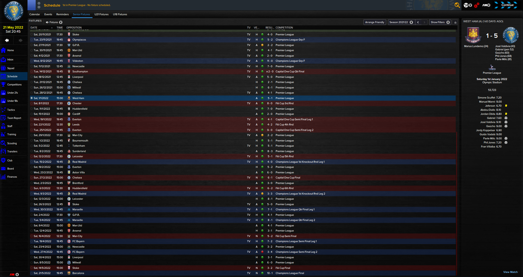523x277 pixels.
Task: Expand the Show Filters dropdown
Action: point(440,22)
